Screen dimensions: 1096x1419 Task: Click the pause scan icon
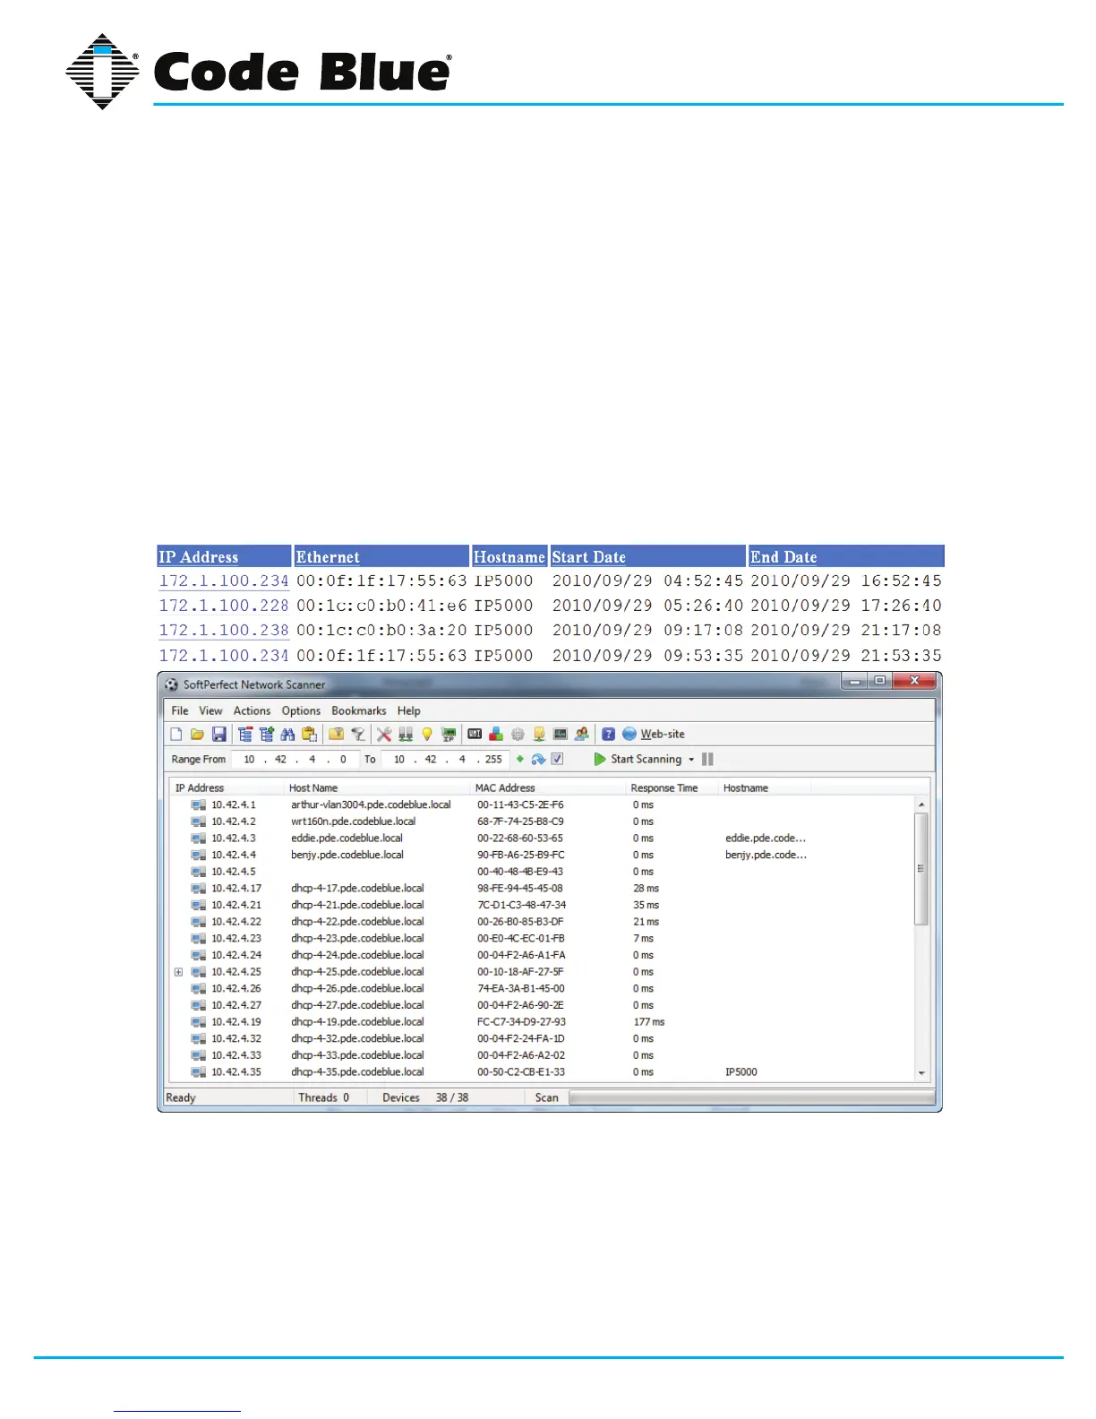click(x=707, y=759)
